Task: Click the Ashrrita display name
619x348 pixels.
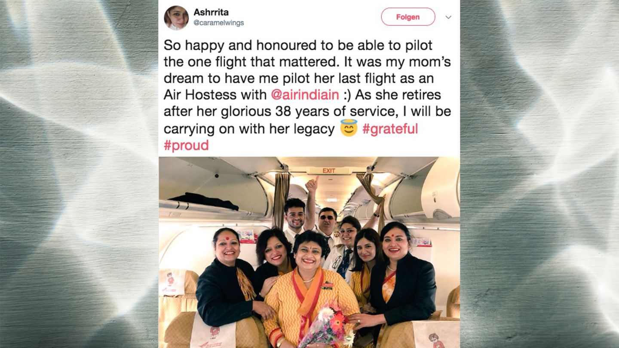Action: [x=211, y=12]
